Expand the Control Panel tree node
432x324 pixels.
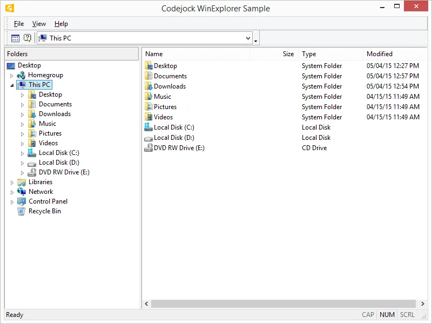point(12,202)
